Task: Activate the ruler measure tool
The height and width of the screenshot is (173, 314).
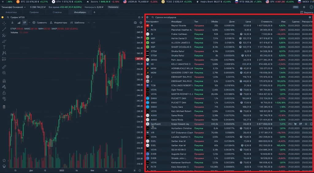Action: (x=4, y=67)
